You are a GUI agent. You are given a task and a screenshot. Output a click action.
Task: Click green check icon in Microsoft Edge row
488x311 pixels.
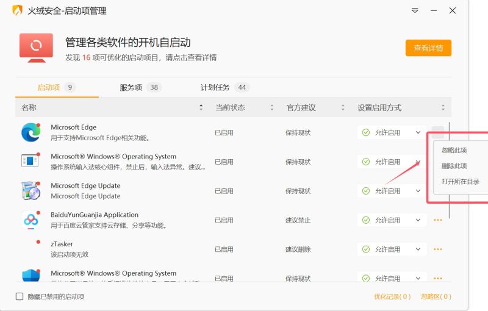(x=366, y=132)
